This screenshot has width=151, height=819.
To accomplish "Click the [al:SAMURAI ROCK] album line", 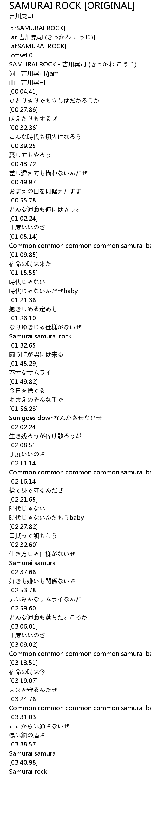I will coord(37,47).
